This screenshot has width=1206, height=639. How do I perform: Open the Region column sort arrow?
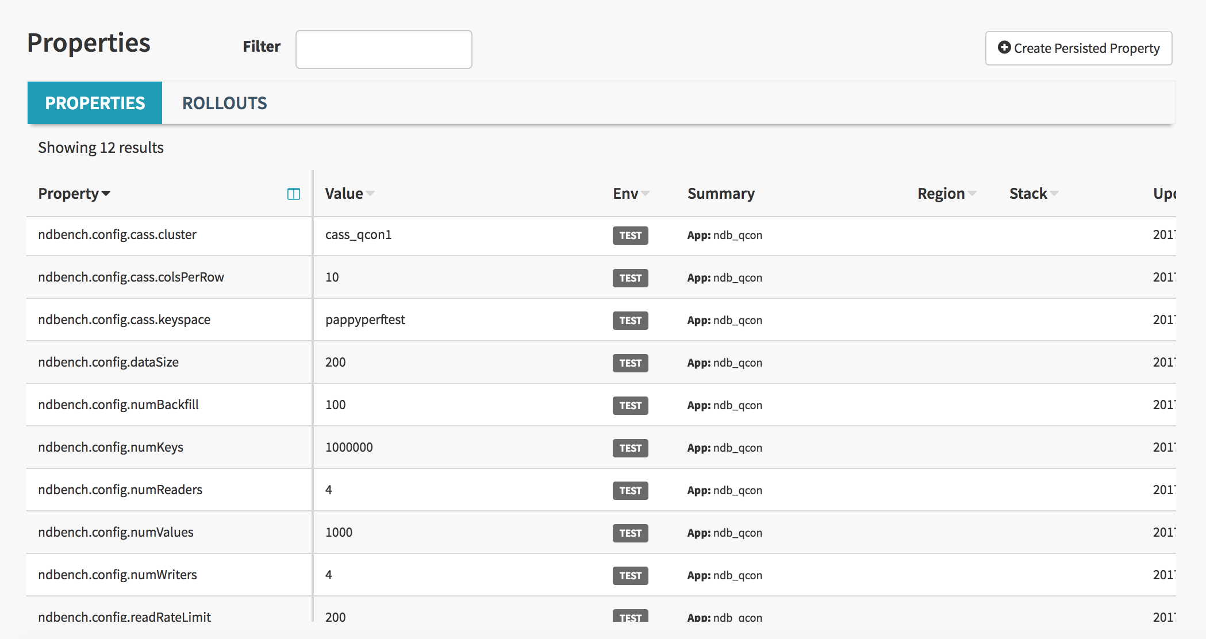(x=972, y=194)
